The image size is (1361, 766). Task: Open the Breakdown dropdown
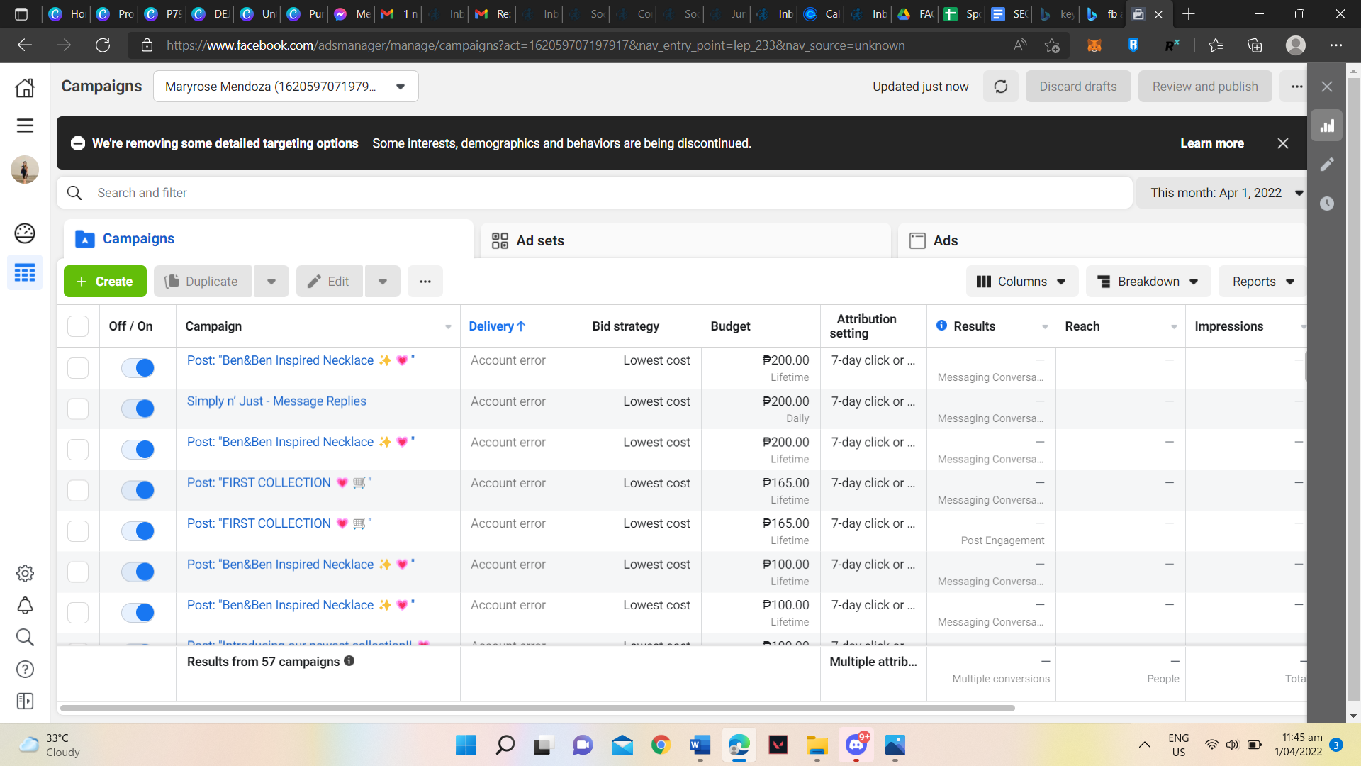pyautogui.click(x=1148, y=282)
